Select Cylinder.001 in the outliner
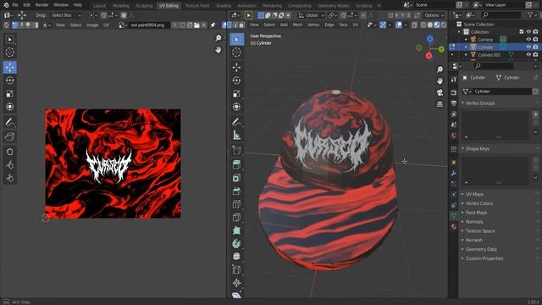542x305 pixels. tap(489, 54)
